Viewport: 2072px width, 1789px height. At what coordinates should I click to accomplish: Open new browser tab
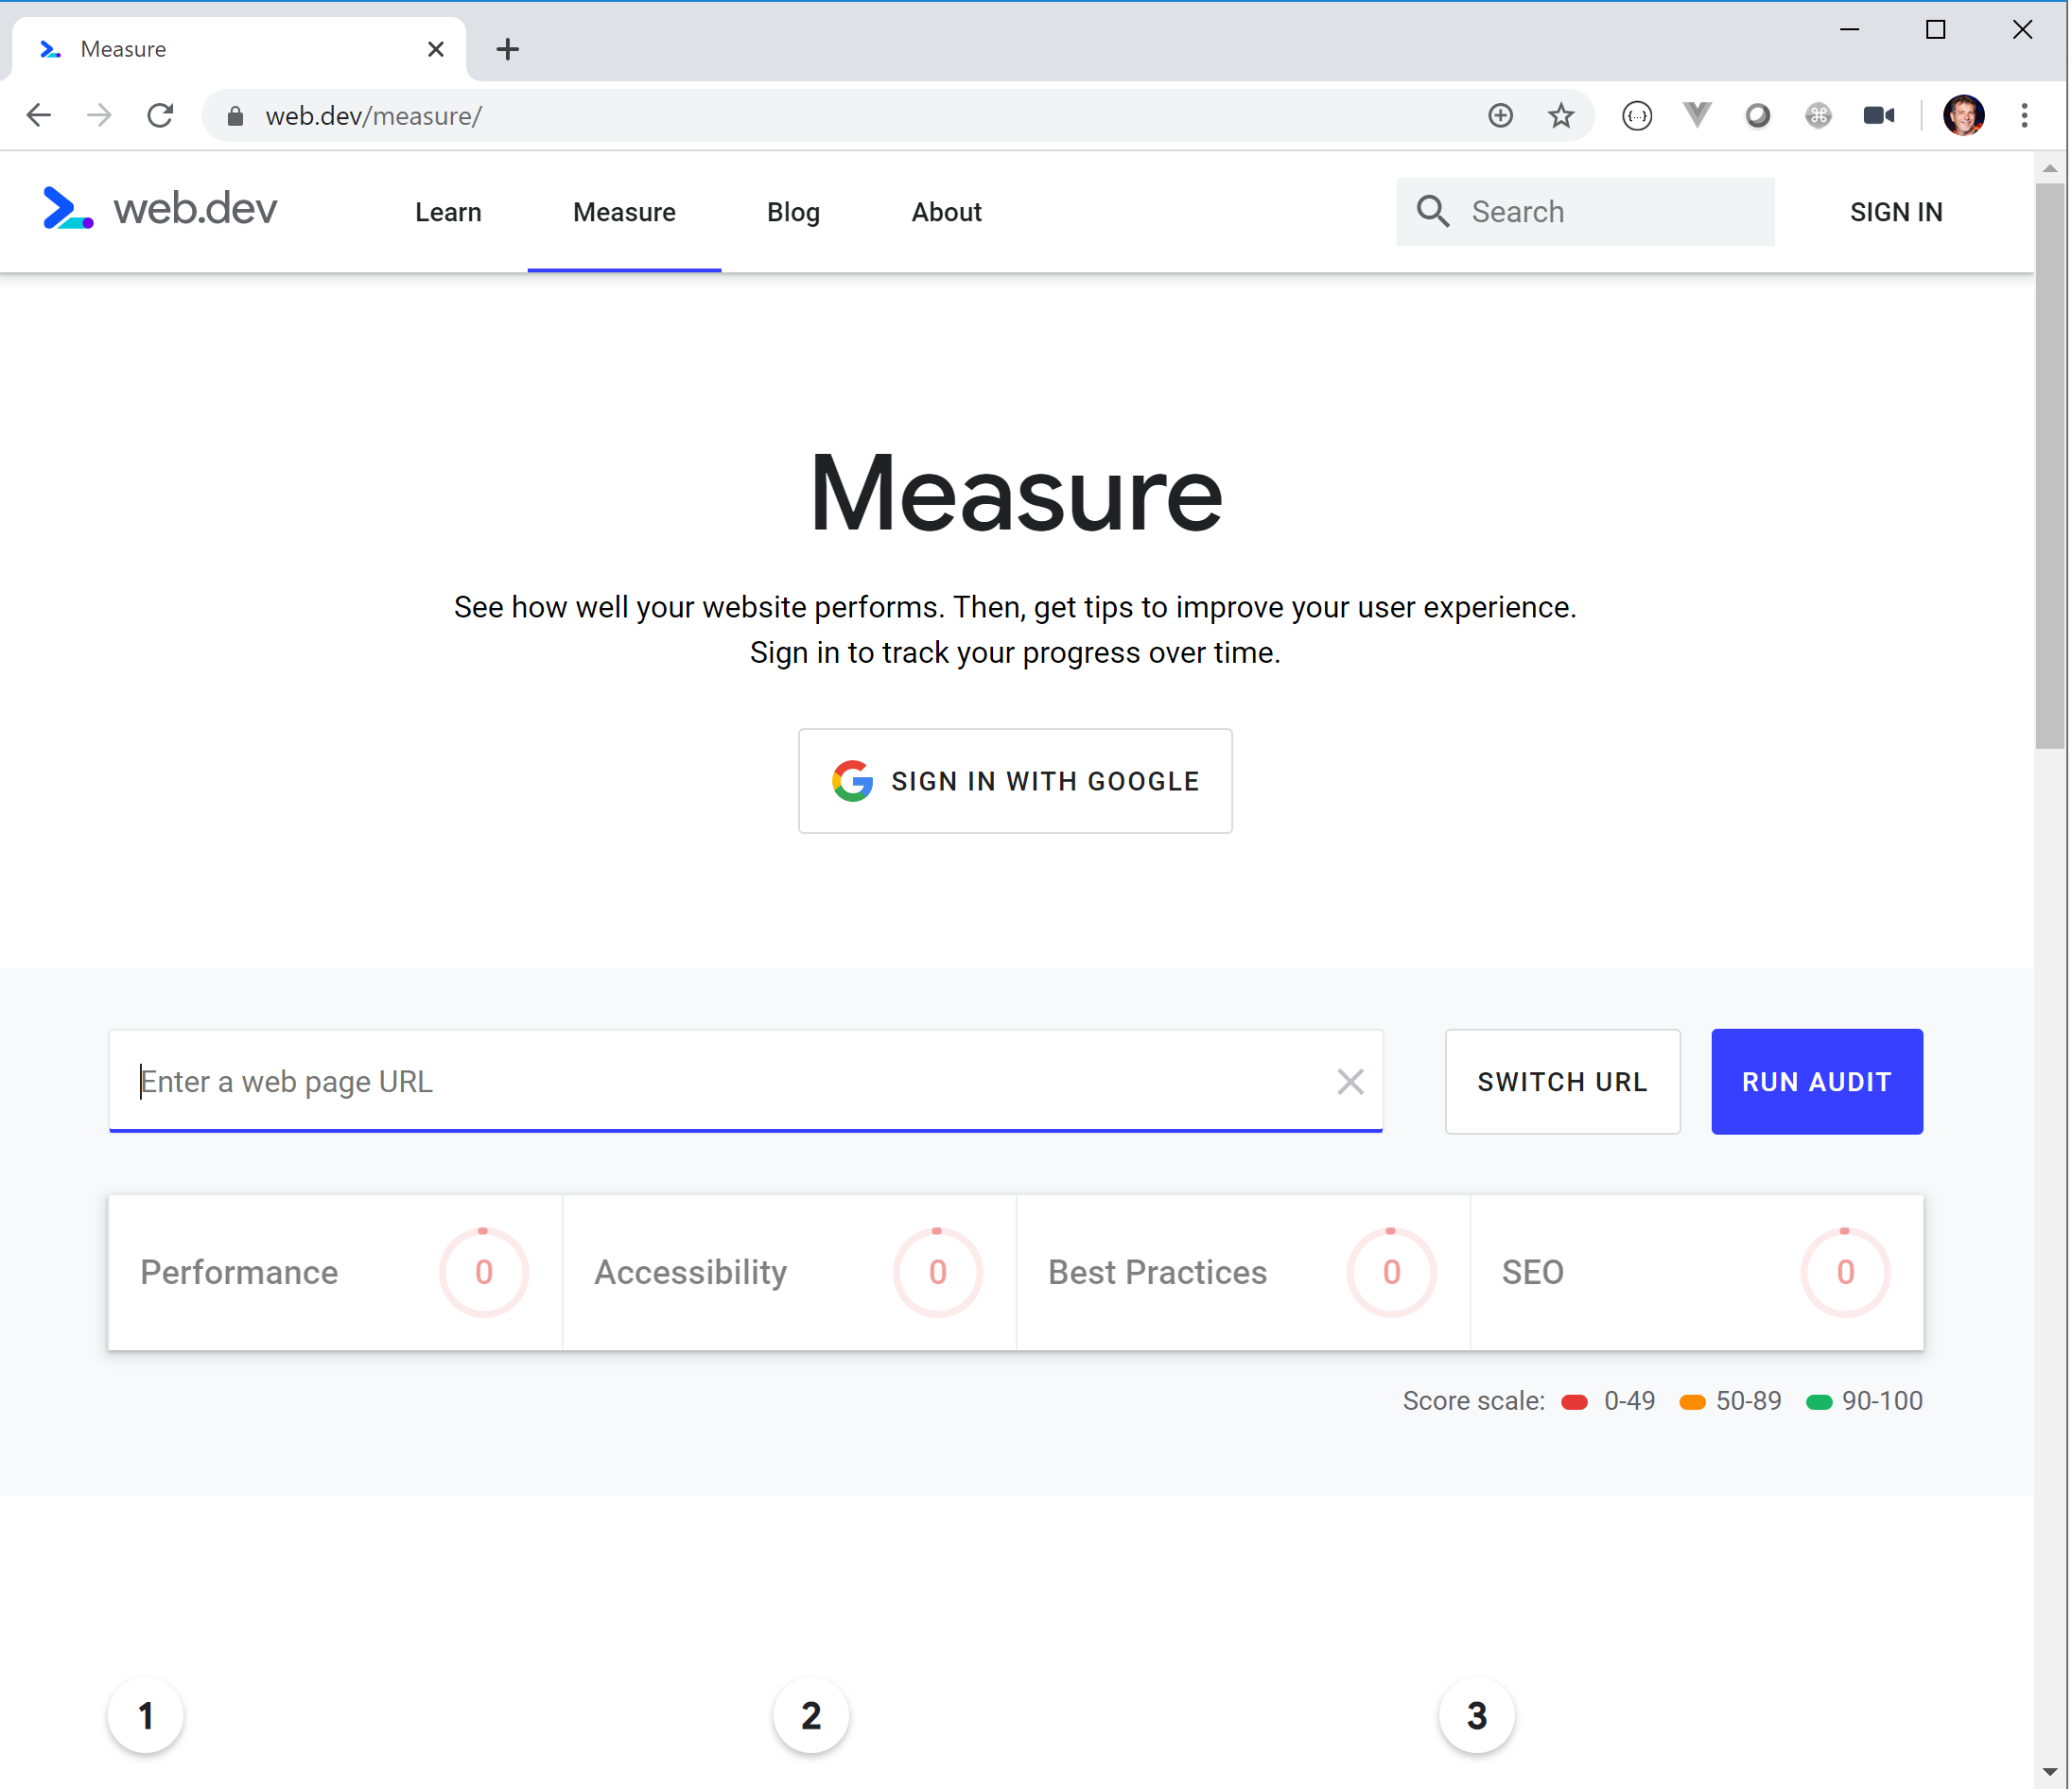tap(507, 49)
